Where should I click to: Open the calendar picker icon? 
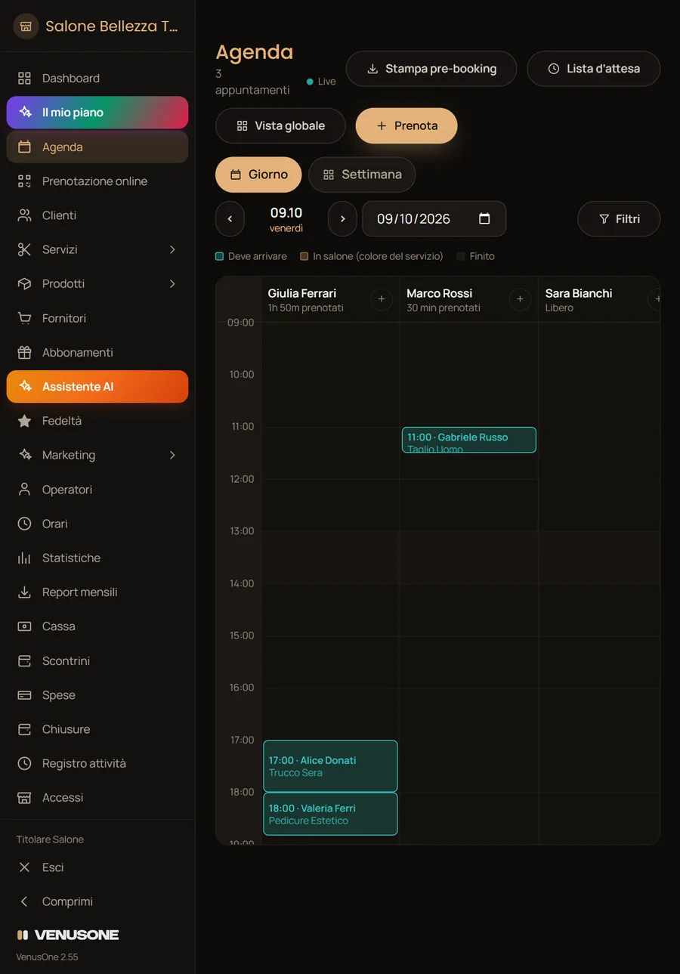pos(484,219)
